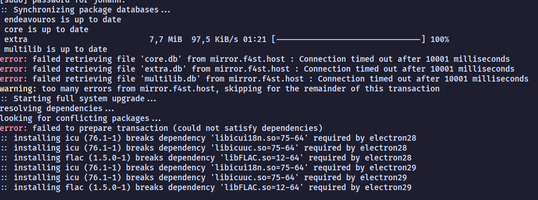
Task: Click the yellow warning: label
Action: pos(18,89)
